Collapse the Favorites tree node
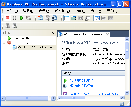 (x=4, y=43)
